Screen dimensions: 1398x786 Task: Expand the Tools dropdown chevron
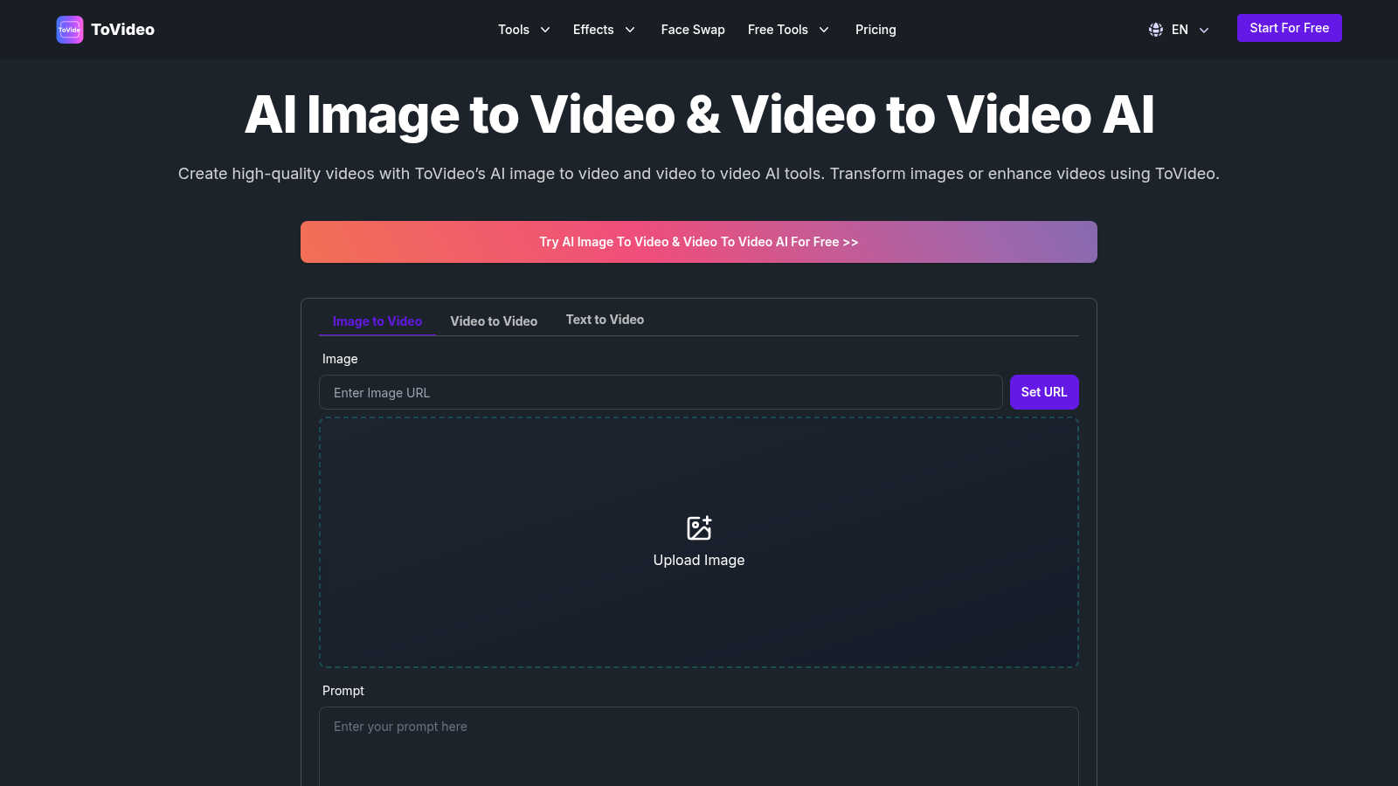pos(545,30)
